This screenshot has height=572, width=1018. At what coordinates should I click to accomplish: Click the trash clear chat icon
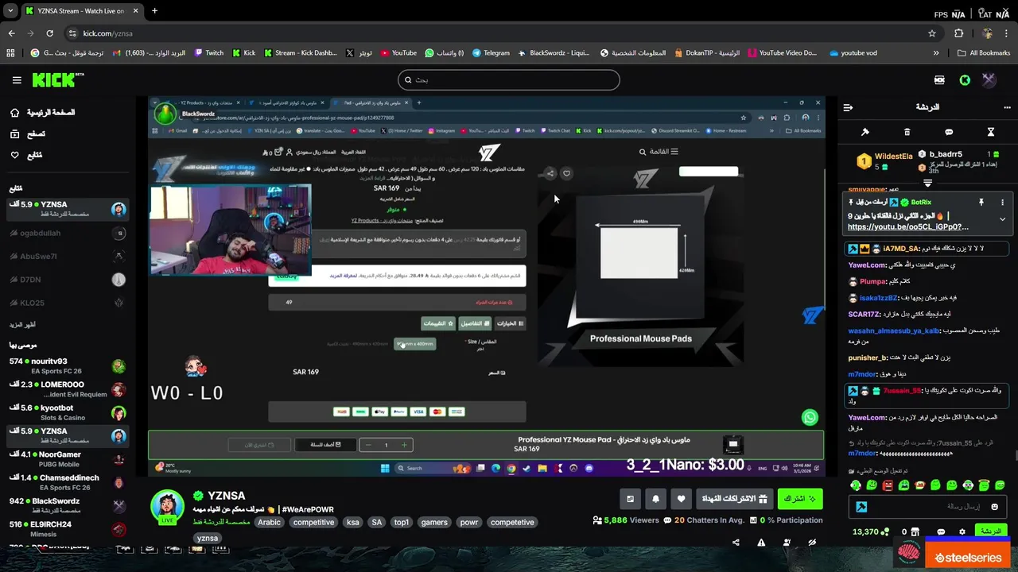click(x=907, y=132)
